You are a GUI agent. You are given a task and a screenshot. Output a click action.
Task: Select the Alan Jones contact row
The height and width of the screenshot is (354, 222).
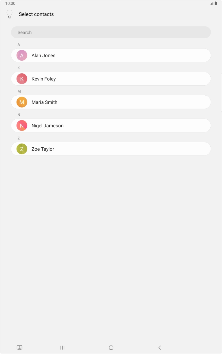click(x=111, y=56)
